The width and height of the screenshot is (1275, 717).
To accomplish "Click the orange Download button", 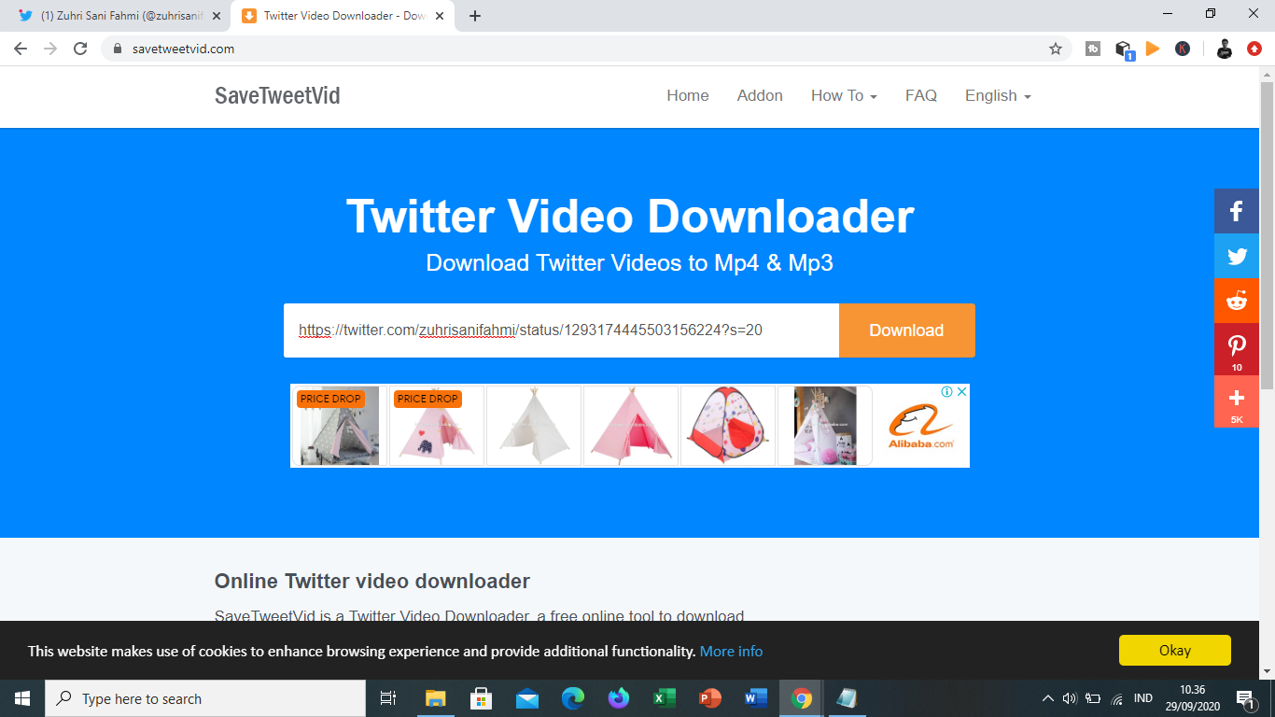I will pos(907,330).
